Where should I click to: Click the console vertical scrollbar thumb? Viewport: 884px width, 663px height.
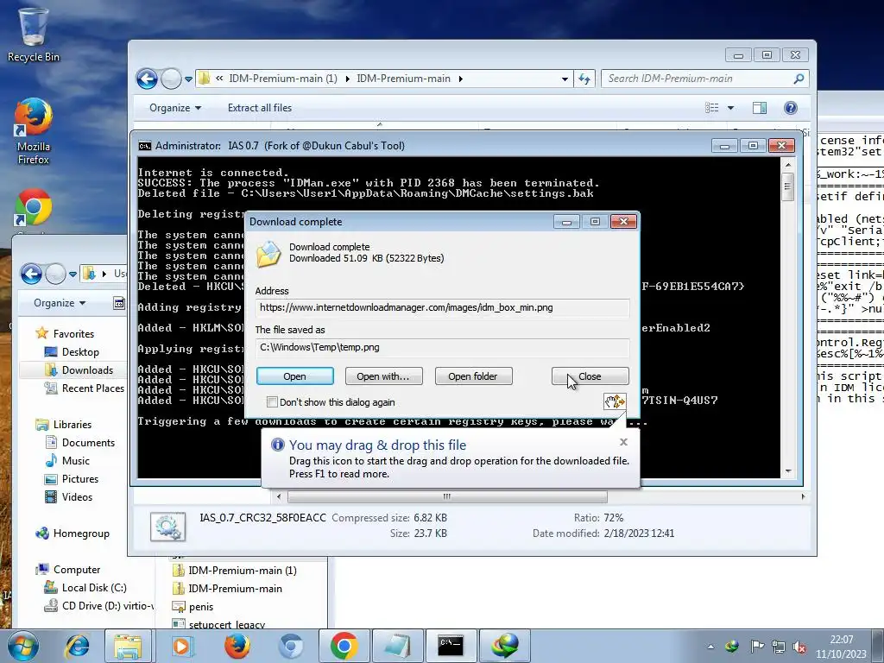788,186
